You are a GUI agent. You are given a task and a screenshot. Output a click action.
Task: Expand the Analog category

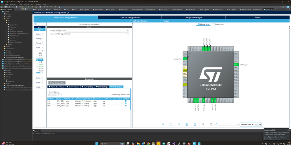40,39
